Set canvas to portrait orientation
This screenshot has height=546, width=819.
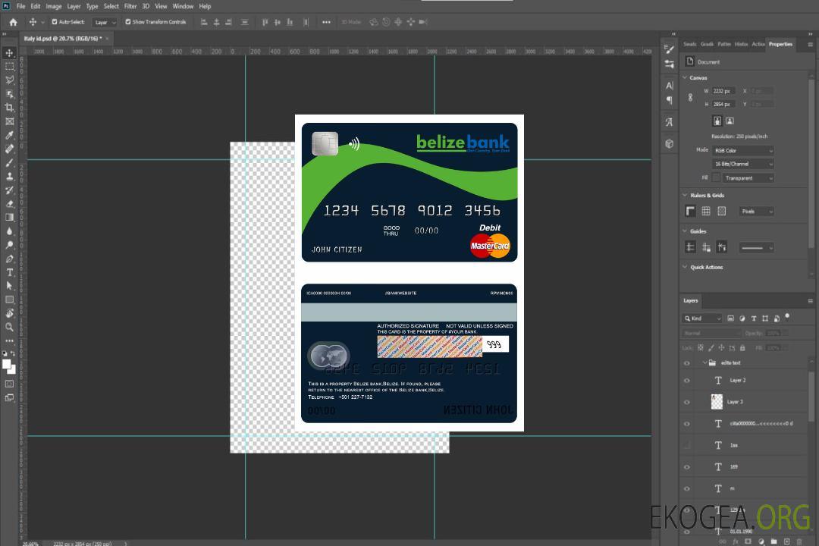[717, 121]
